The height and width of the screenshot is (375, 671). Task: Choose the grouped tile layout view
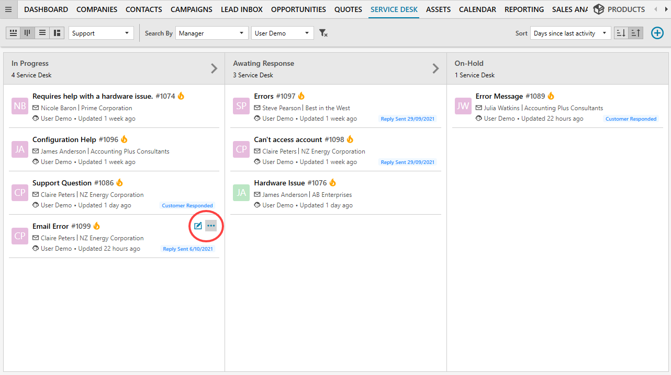57,33
